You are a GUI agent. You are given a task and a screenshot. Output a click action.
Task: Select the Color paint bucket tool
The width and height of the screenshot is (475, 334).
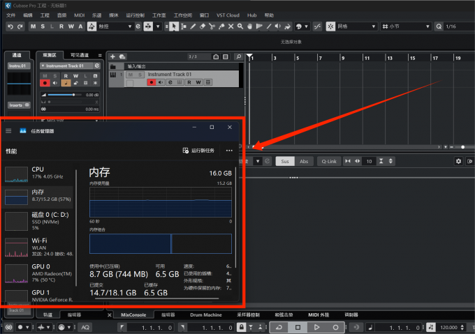[288, 26]
